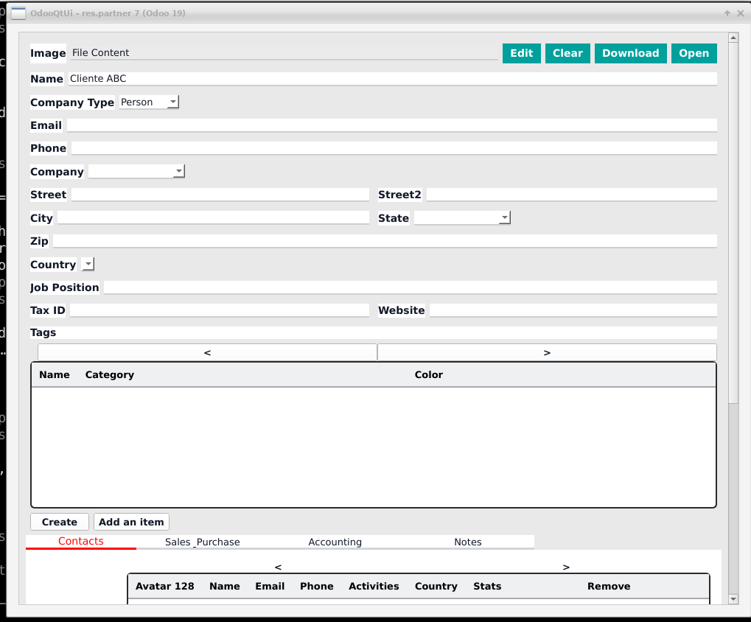
Task: Close the OdooQtUi window
Action: pyautogui.click(x=741, y=13)
